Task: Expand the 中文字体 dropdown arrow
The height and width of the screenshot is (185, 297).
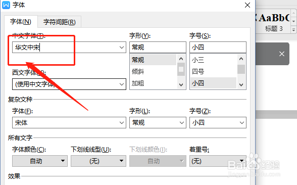Action: pos(122,47)
